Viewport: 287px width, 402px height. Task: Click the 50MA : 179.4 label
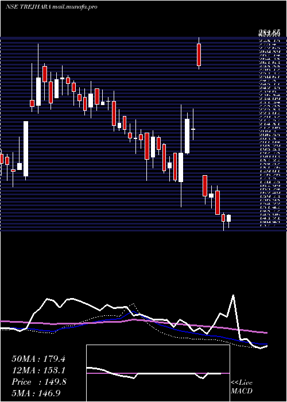(x=38, y=359)
